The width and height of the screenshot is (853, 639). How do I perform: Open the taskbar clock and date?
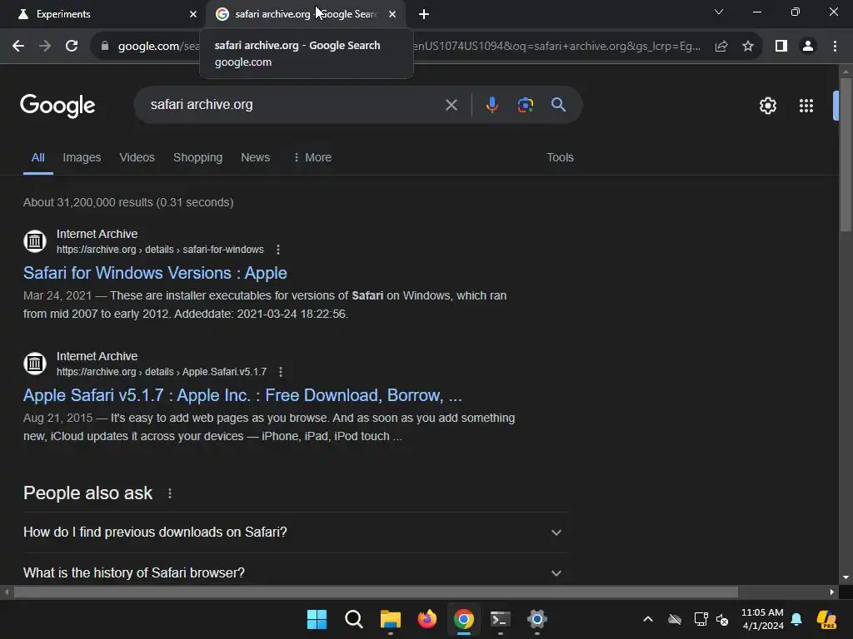[x=763, y=619]
